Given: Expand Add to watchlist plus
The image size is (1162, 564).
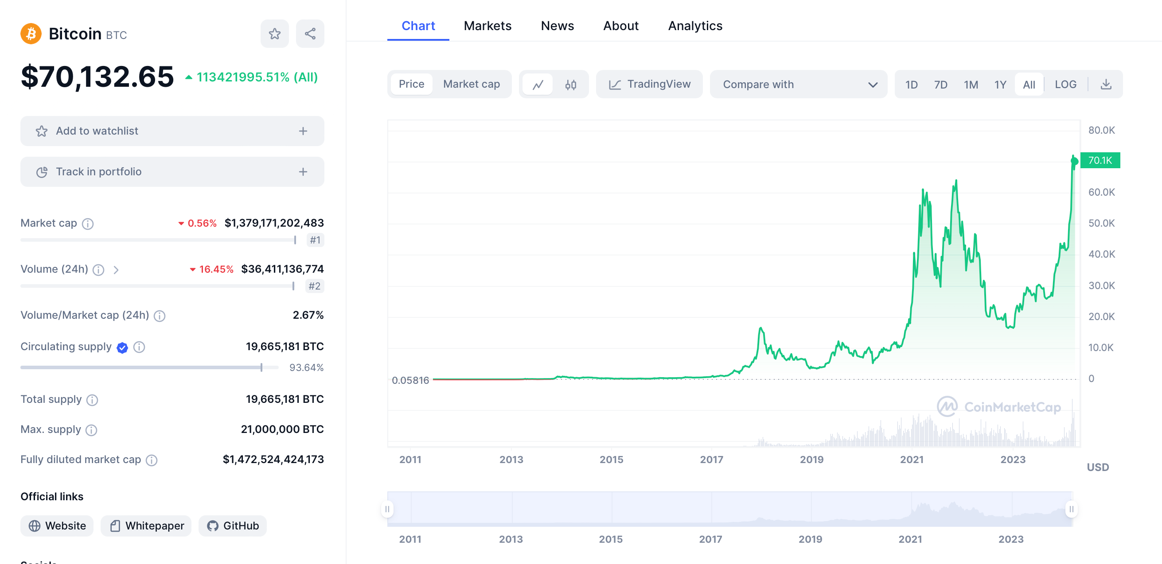Looking at the screenshot, I should [303, 131].
